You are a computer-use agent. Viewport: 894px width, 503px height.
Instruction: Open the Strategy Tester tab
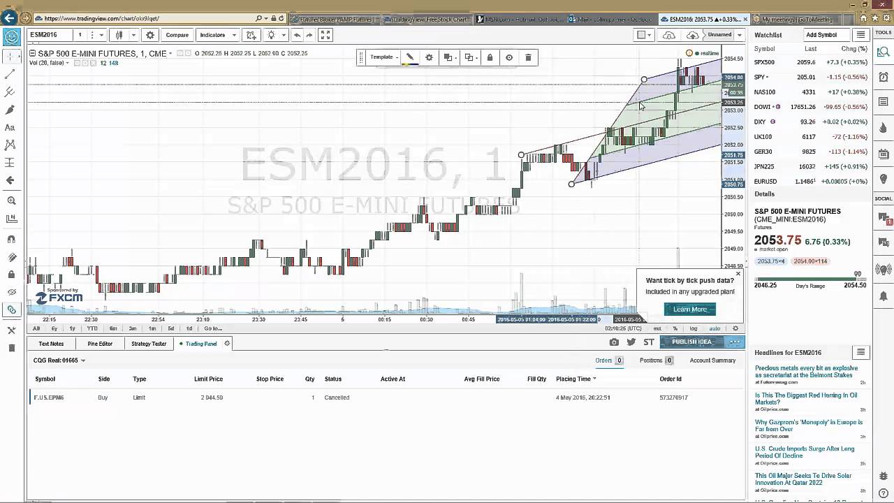[149, 344]
